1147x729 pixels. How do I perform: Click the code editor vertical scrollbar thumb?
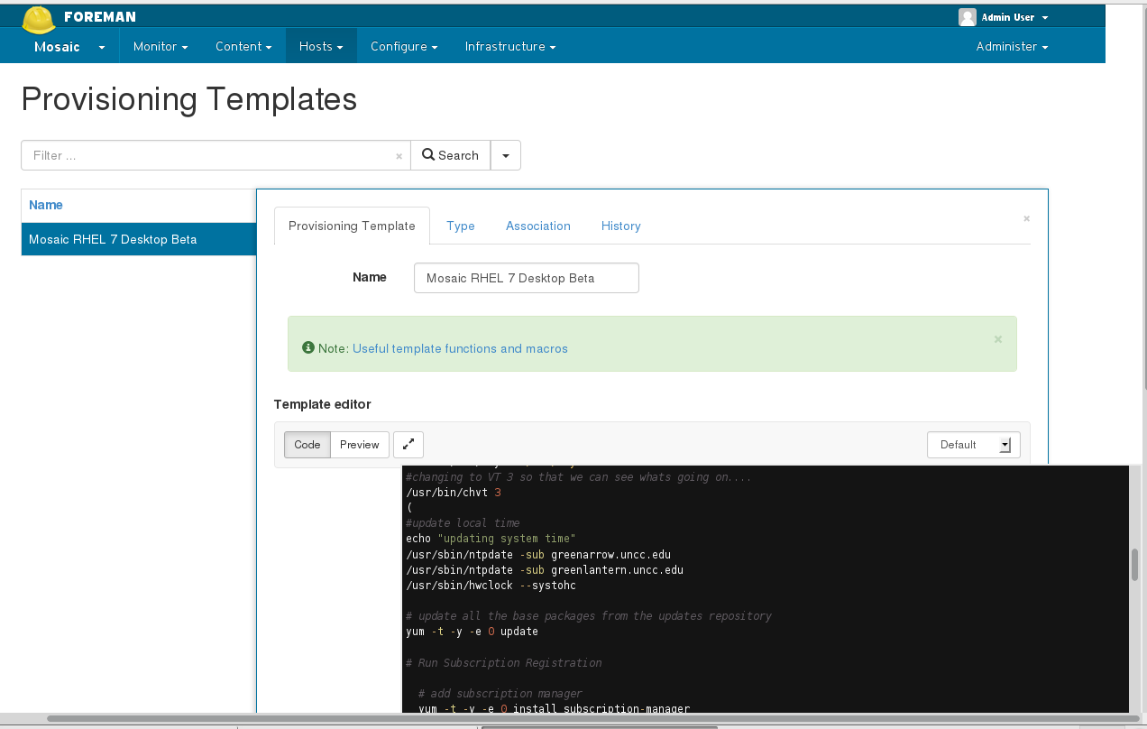(x=1134, y=566)
